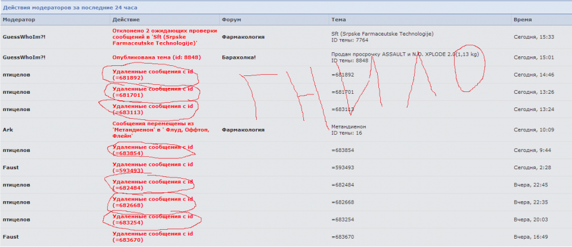Click the Форум column header

pos(231,20)
